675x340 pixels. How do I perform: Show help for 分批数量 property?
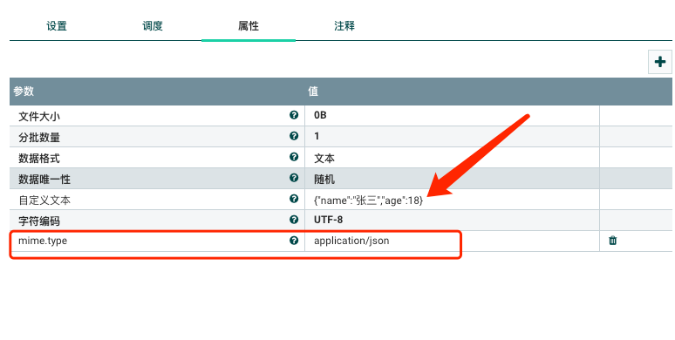pos(294,136)
